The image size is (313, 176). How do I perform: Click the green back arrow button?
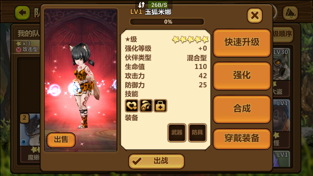tap(22, 13)
